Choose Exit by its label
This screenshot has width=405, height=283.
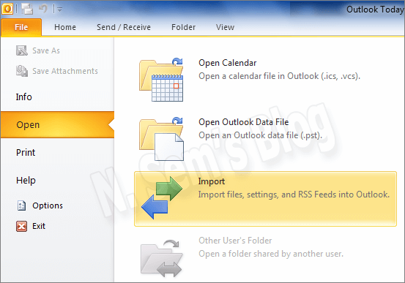point(39,226)
